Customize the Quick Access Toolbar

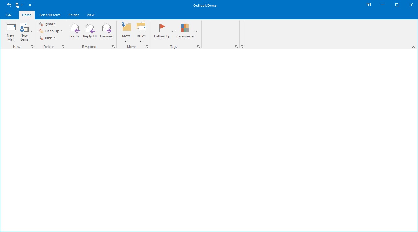click(30, 5)
